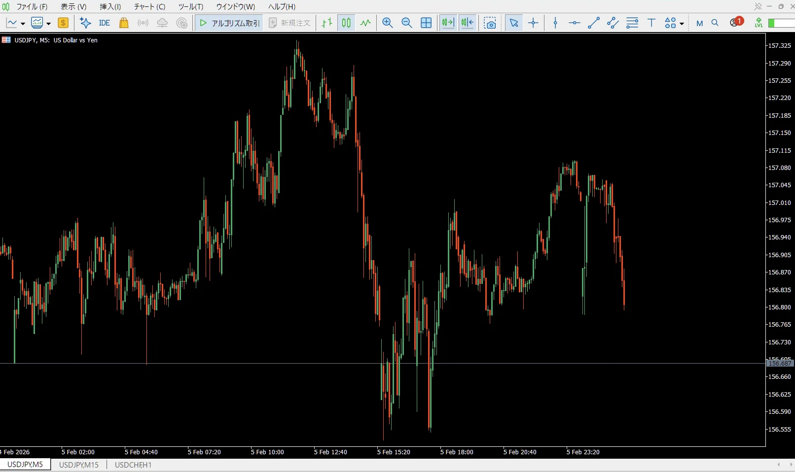Open the chart templates monitor icon

click(x=37, y=23)
